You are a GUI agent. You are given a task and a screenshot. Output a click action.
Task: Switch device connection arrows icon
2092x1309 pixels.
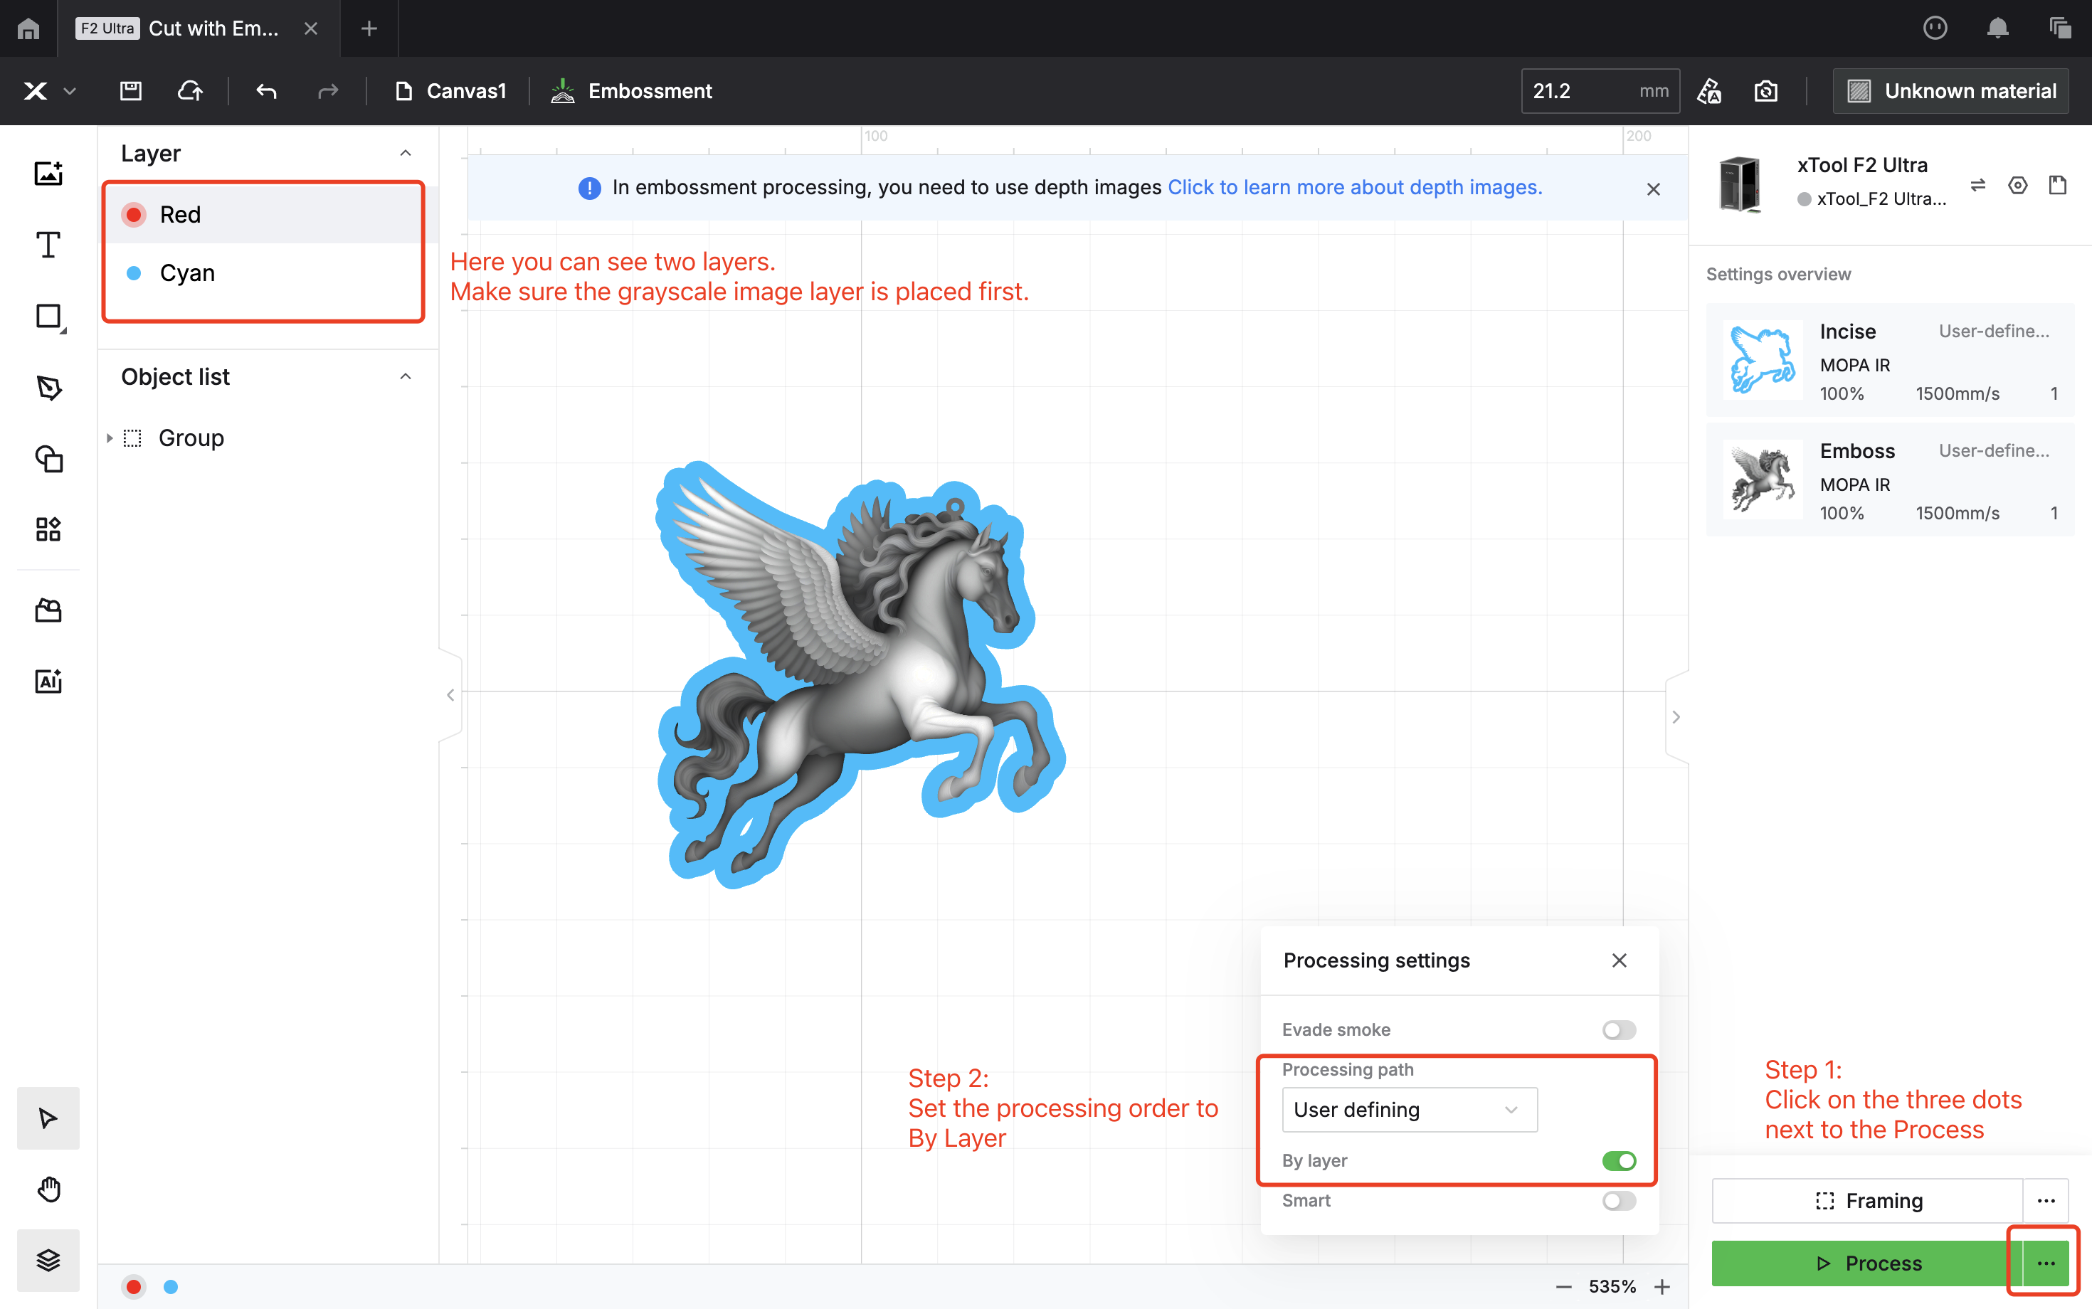(x=1979, y=185)
